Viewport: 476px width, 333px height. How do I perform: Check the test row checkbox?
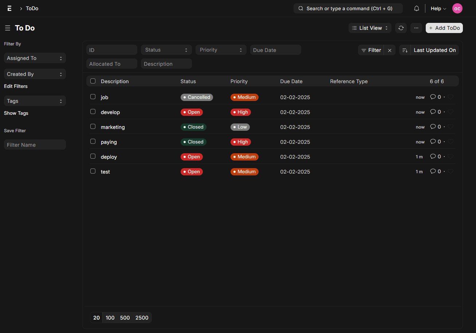93,171
